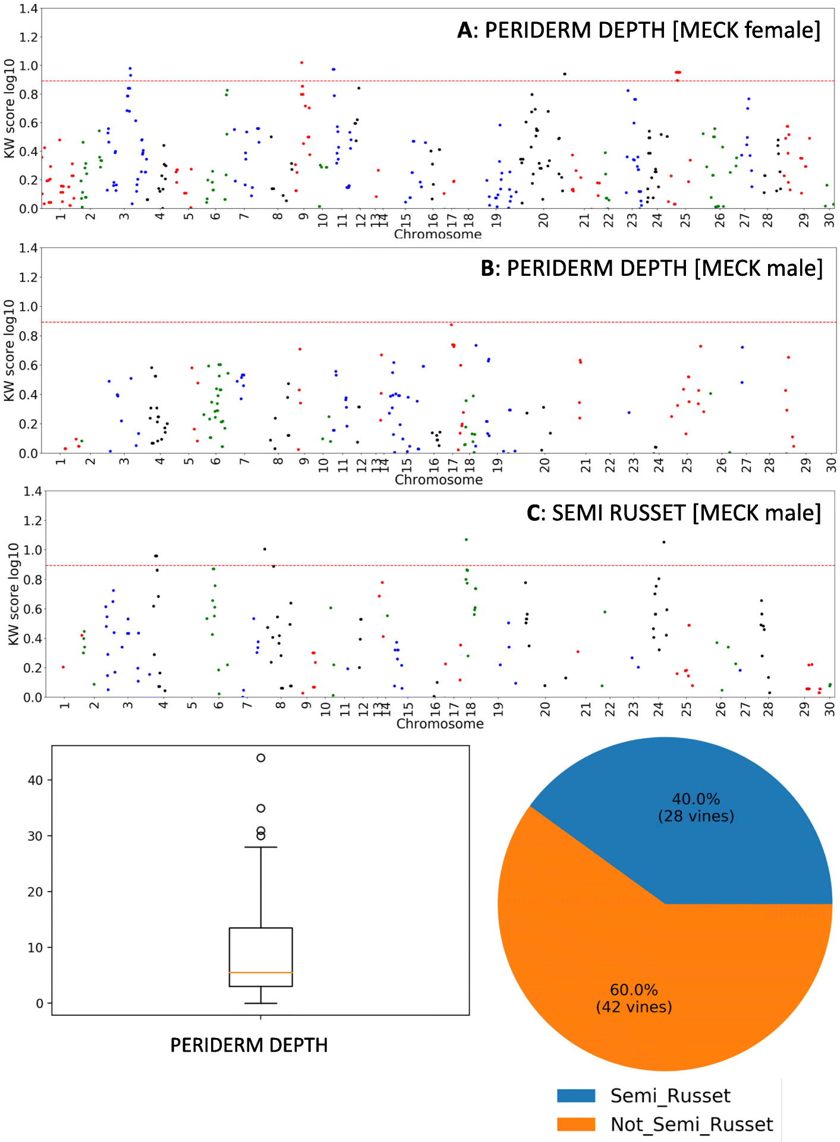Click the boxplot outlier circle at 35

260,808
